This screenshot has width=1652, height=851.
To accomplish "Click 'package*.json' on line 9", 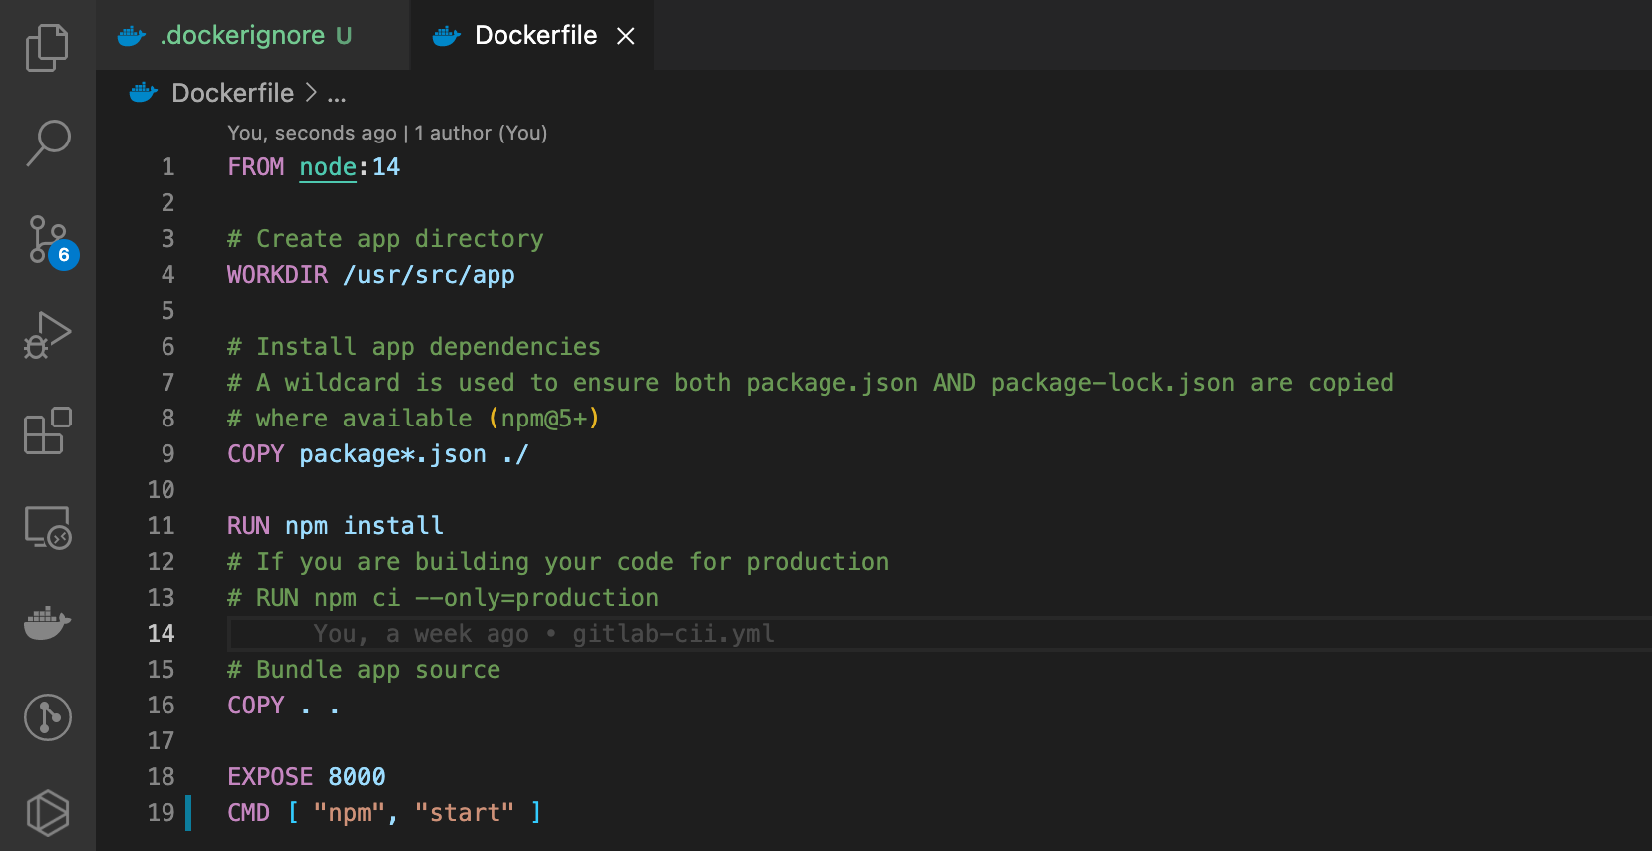I will [393, 454].
